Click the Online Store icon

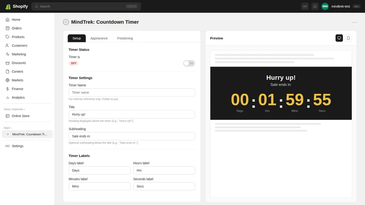pos(7,116)
